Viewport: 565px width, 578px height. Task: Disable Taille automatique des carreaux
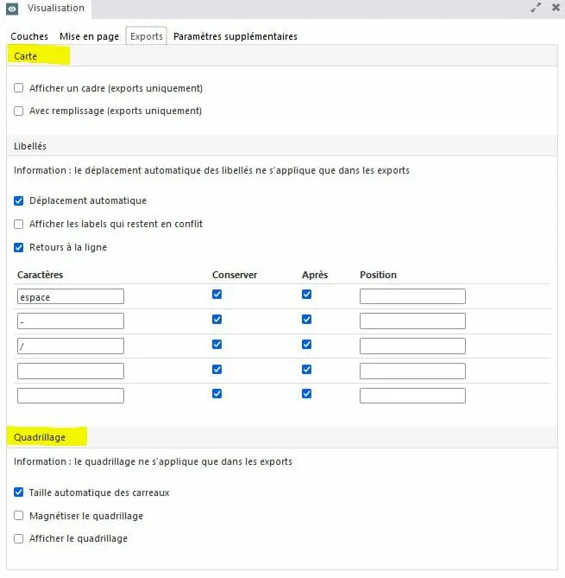[x=19, y=492]
